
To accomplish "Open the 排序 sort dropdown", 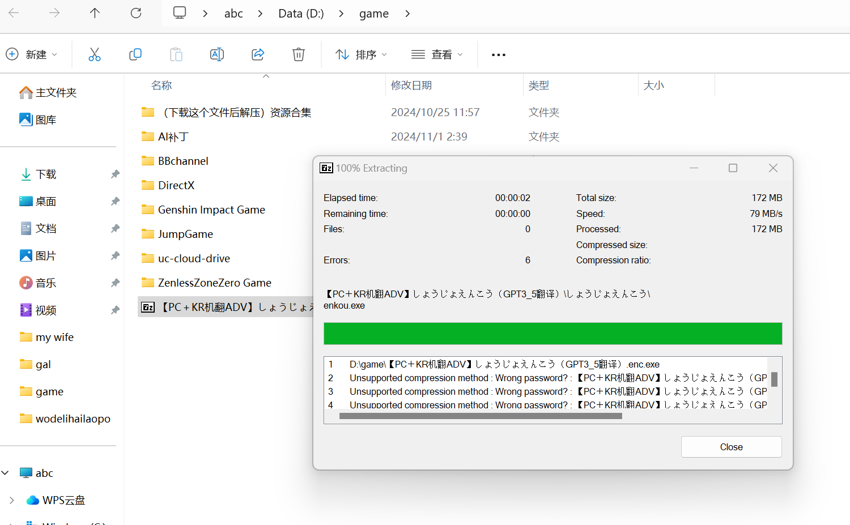I will (x=361, y=54).
